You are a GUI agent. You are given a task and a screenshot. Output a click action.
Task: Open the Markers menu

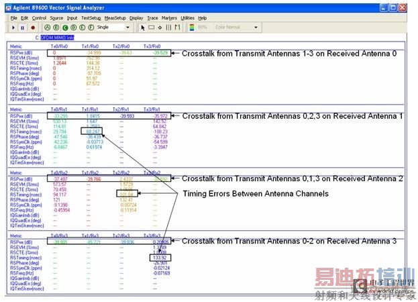pyautogui.click(x=169, y=18)
